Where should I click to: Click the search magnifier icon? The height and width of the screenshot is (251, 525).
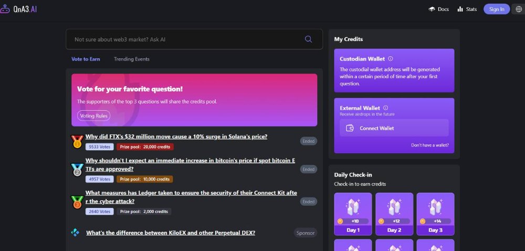308,39
